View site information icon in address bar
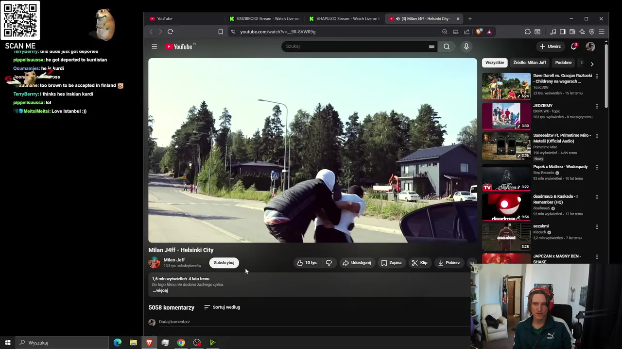Viewport: 622px width, 349px height. [233, 32]
